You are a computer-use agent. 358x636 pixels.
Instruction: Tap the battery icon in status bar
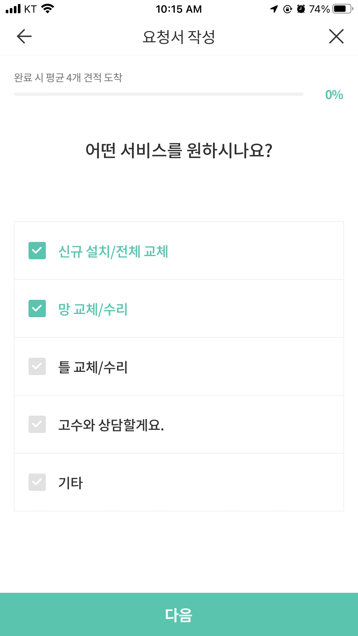point(342,9)
